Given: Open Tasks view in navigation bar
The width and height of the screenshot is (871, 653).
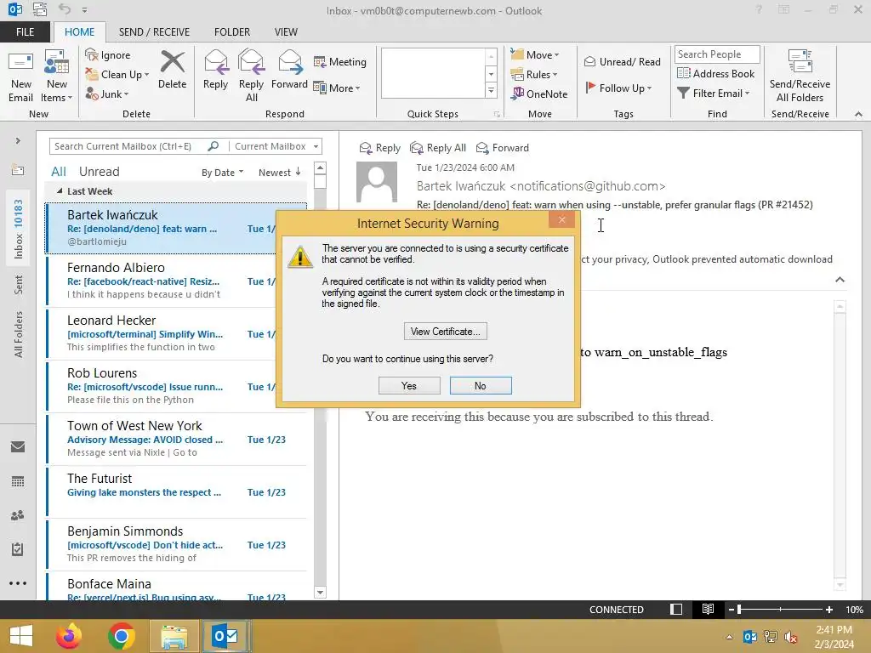Looking at the screenshot, I should tap(18, 549).
